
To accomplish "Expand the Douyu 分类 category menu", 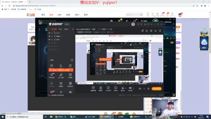I will coord(60,15).
